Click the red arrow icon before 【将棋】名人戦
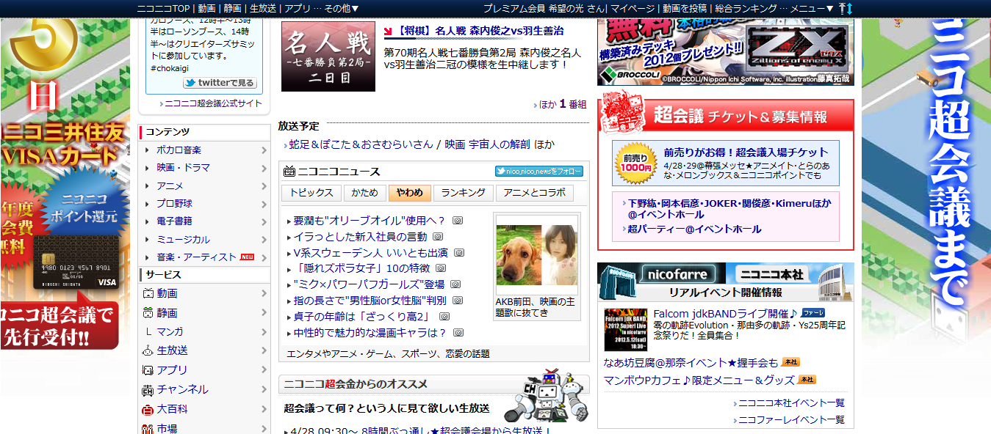Viewport: 991px width, 434px height. [x=389, y=31]
